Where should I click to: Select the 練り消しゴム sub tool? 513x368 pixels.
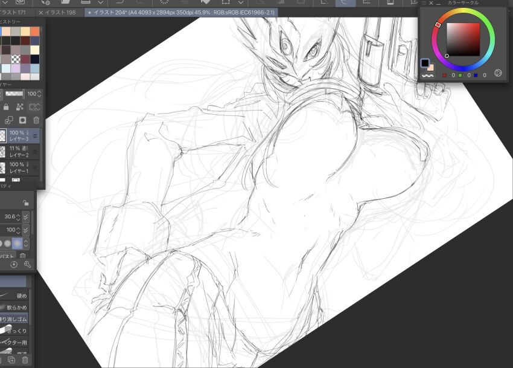(14, 319)
